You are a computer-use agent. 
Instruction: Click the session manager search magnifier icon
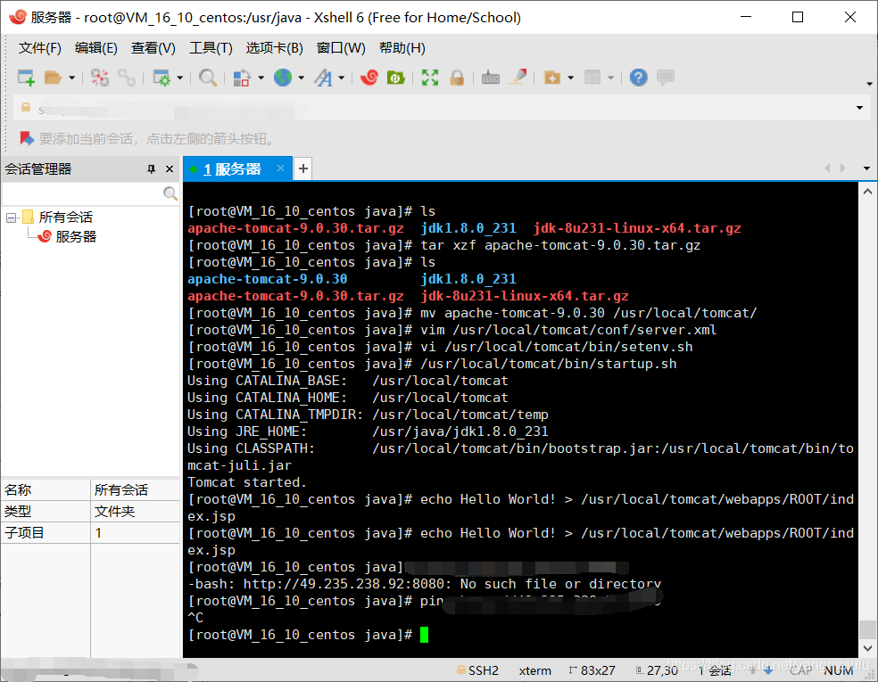coord(170,193)
